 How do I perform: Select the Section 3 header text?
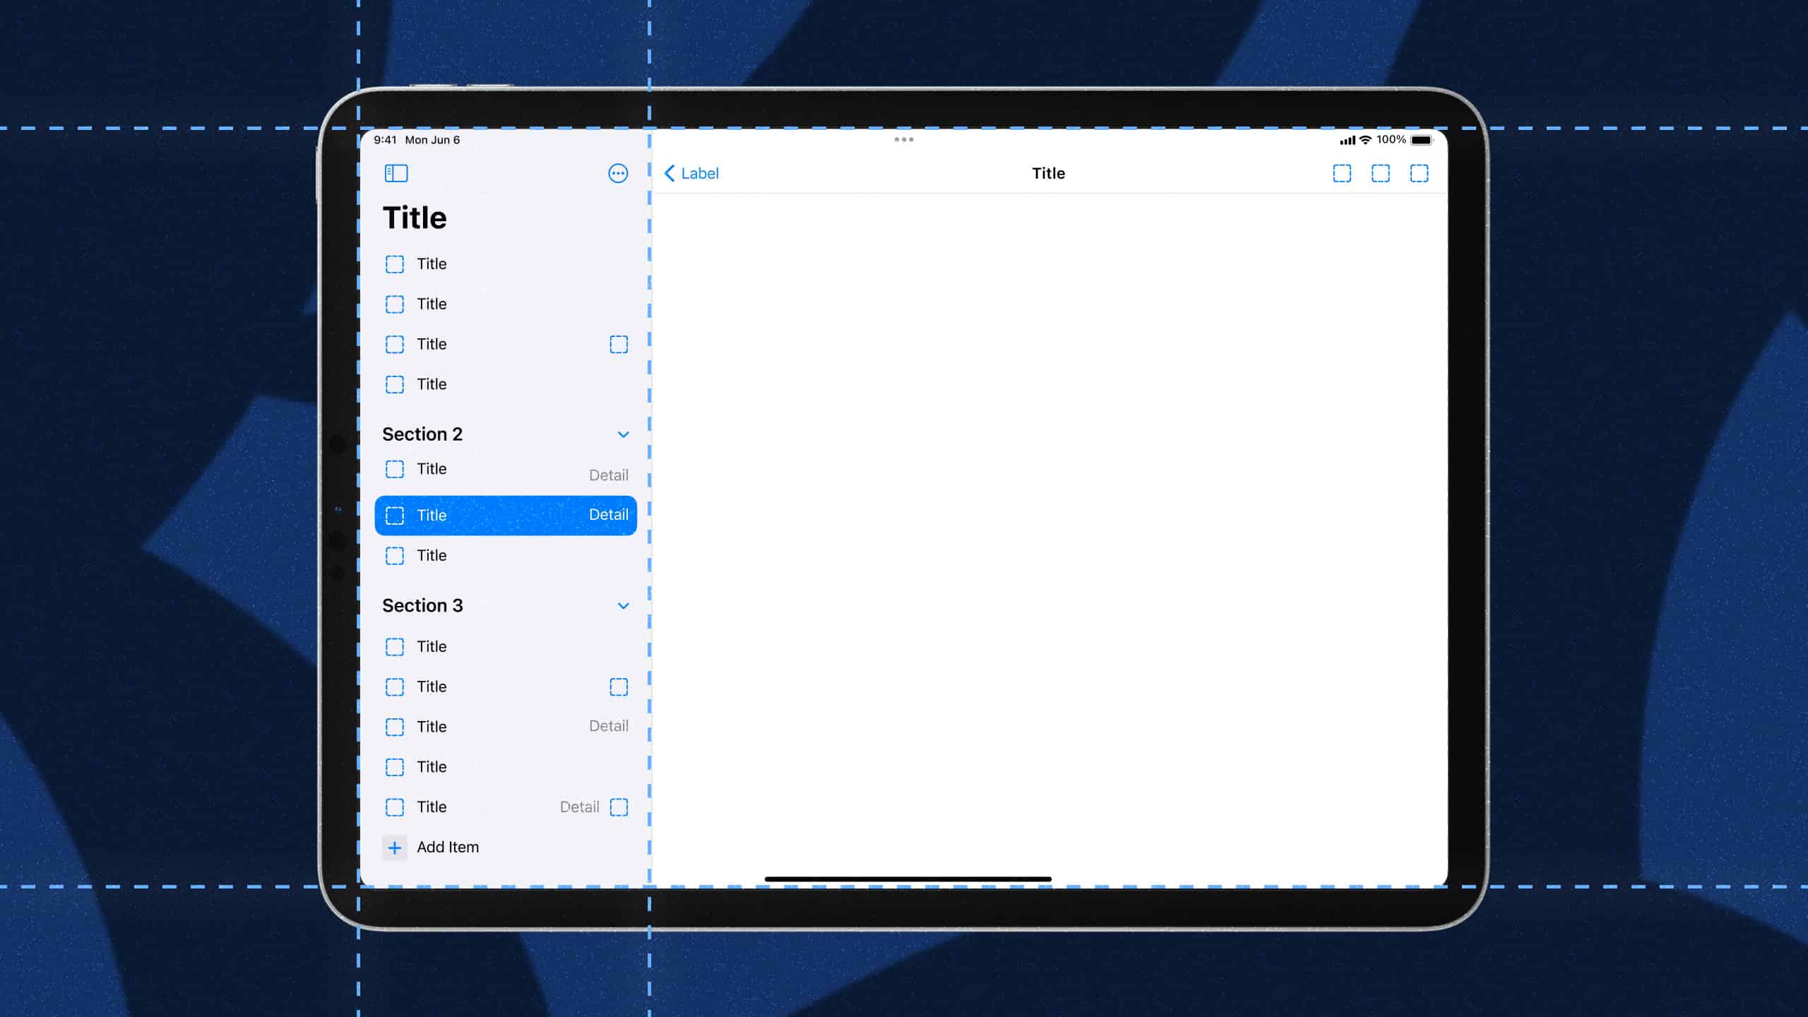(422, 605)
